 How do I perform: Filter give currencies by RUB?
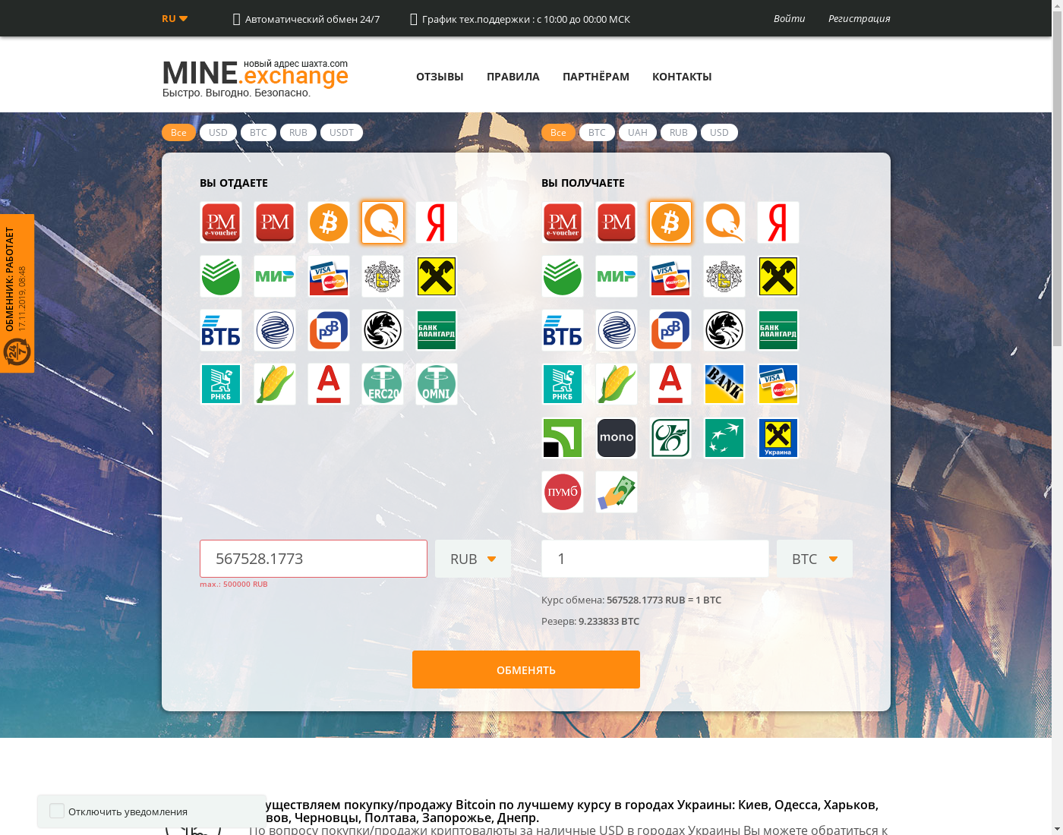(x=298, y=132)
